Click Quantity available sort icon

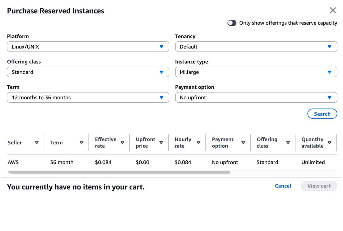pyautogui.click(x=330, y=143)
